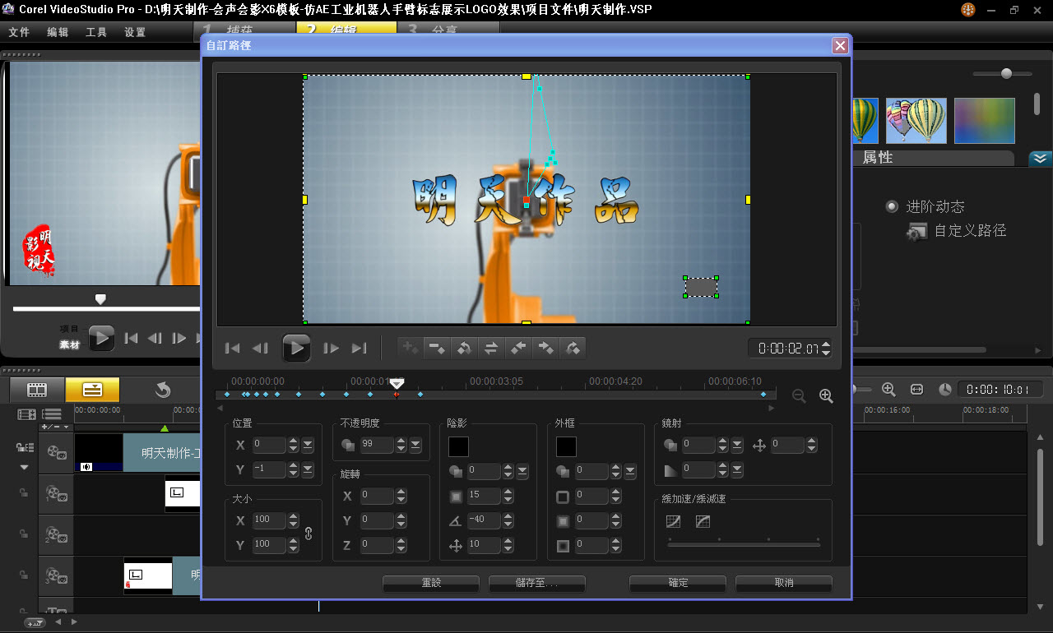Open mirror fade slider dropdown
This screenshot has width=1053, height=633.
pos(737,470)
